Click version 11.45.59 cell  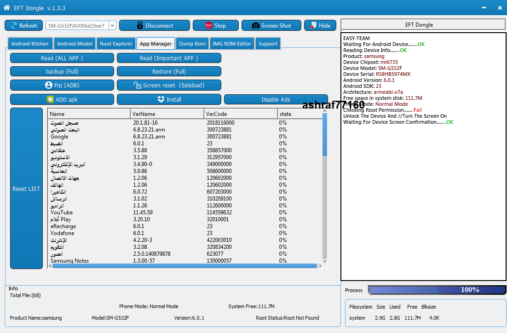pyautogui.click(x=143, y=212)
